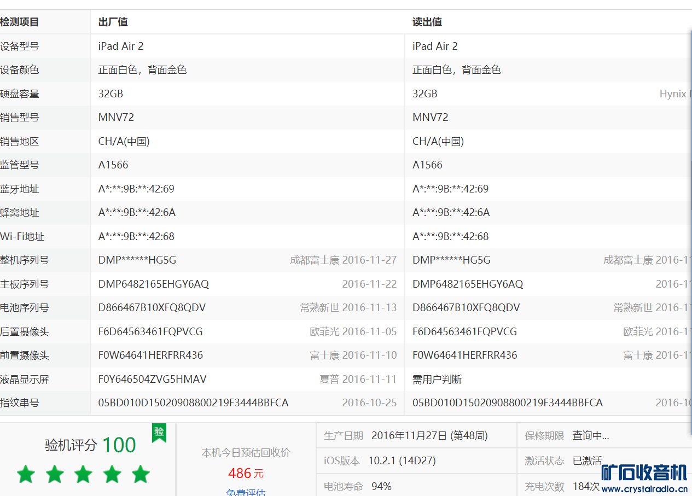Screen dimensions: 692x496
Task: Select the 蓝牙地址 row label
Action: (20, 189)
